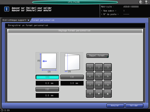Click the Nom admin label
Image resolution: width=150 pixels, height=112 pixels.
tap(109, 11)
